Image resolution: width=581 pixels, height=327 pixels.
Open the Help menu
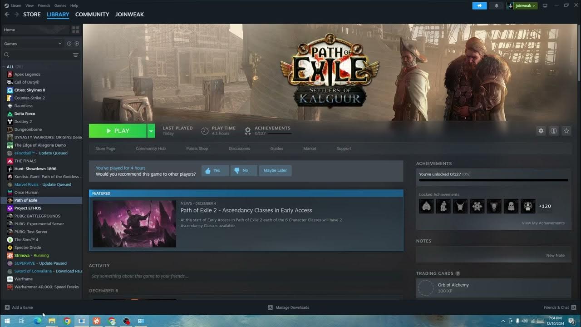click(x=74, y=5)
